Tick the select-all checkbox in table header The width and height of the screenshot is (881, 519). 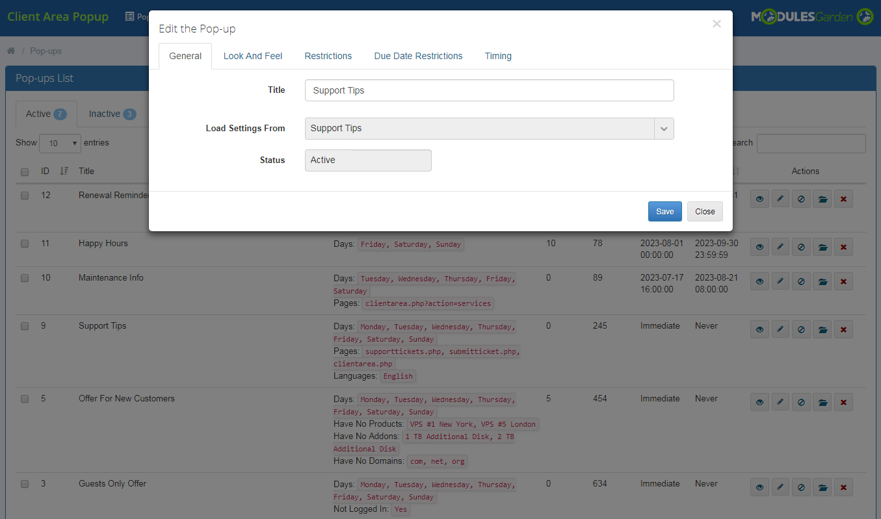coord(25,171)
